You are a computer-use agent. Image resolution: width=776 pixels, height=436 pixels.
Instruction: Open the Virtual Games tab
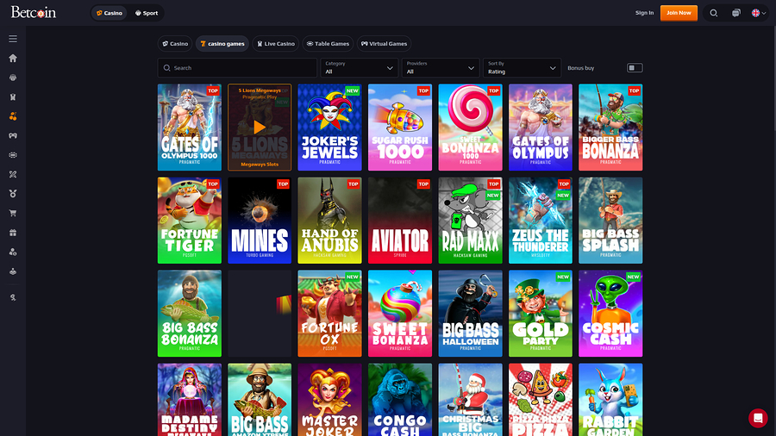pyautogui.click(x=384, y=43)
